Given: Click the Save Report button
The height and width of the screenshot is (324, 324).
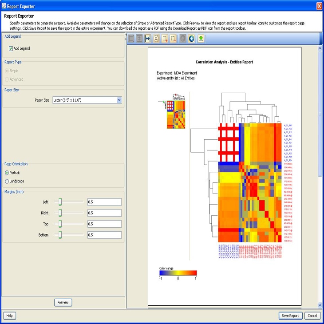Looking at the screenshot, I should coord(291,316).
